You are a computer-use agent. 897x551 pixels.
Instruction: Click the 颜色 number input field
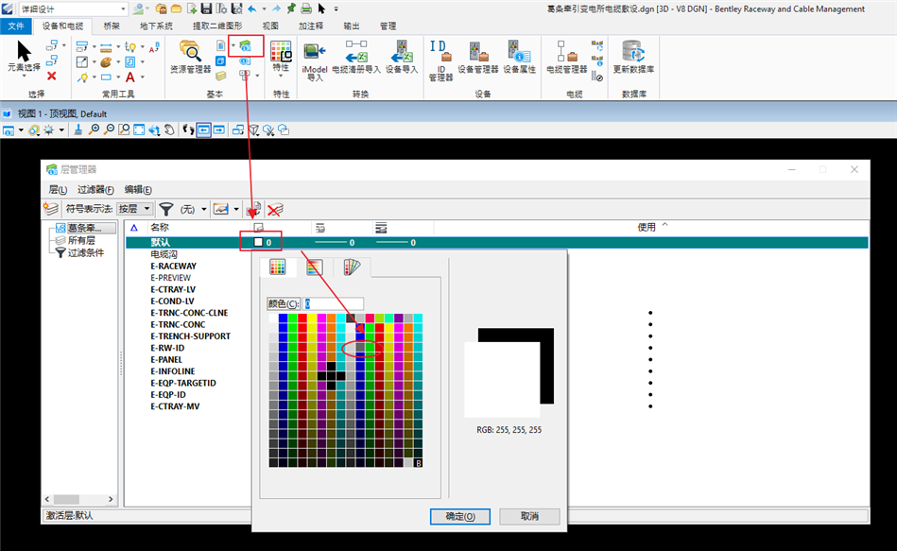(333, 303)
